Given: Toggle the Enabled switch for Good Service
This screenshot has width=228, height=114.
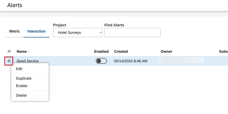Looking at the screenshot, I should [101, 61].
